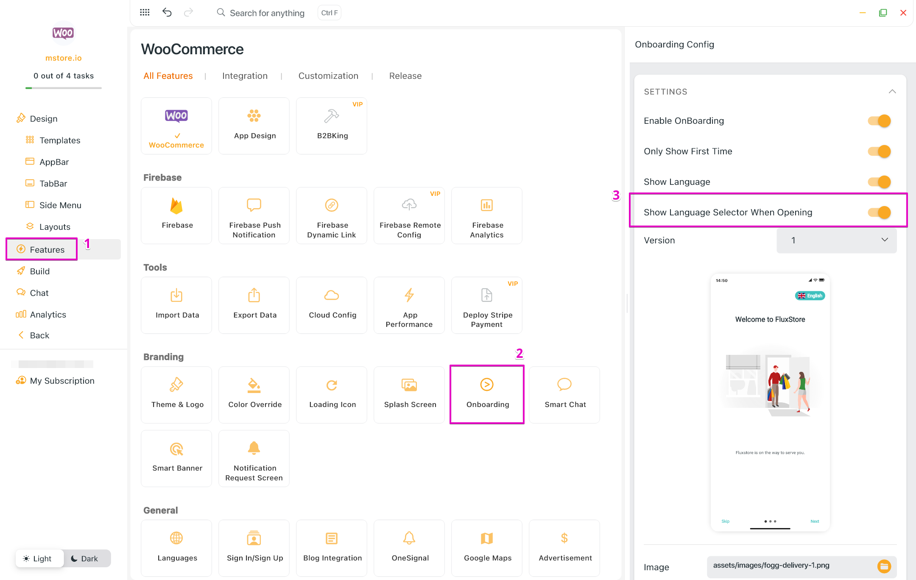This screenshot has height=580, width=916.
Task: Switch to the Customization tab
Action: 328,76
